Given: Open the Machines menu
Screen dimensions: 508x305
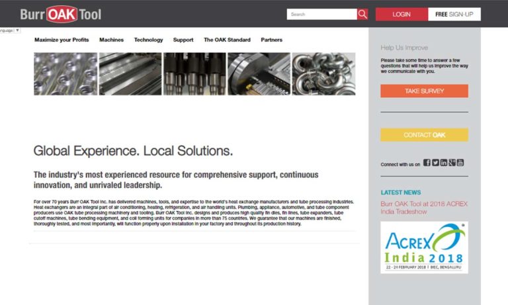Looking at the screenshot, I should coord(111,40).
